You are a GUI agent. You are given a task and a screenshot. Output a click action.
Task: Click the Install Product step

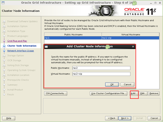pyautogui.click(x=15, y=90)
